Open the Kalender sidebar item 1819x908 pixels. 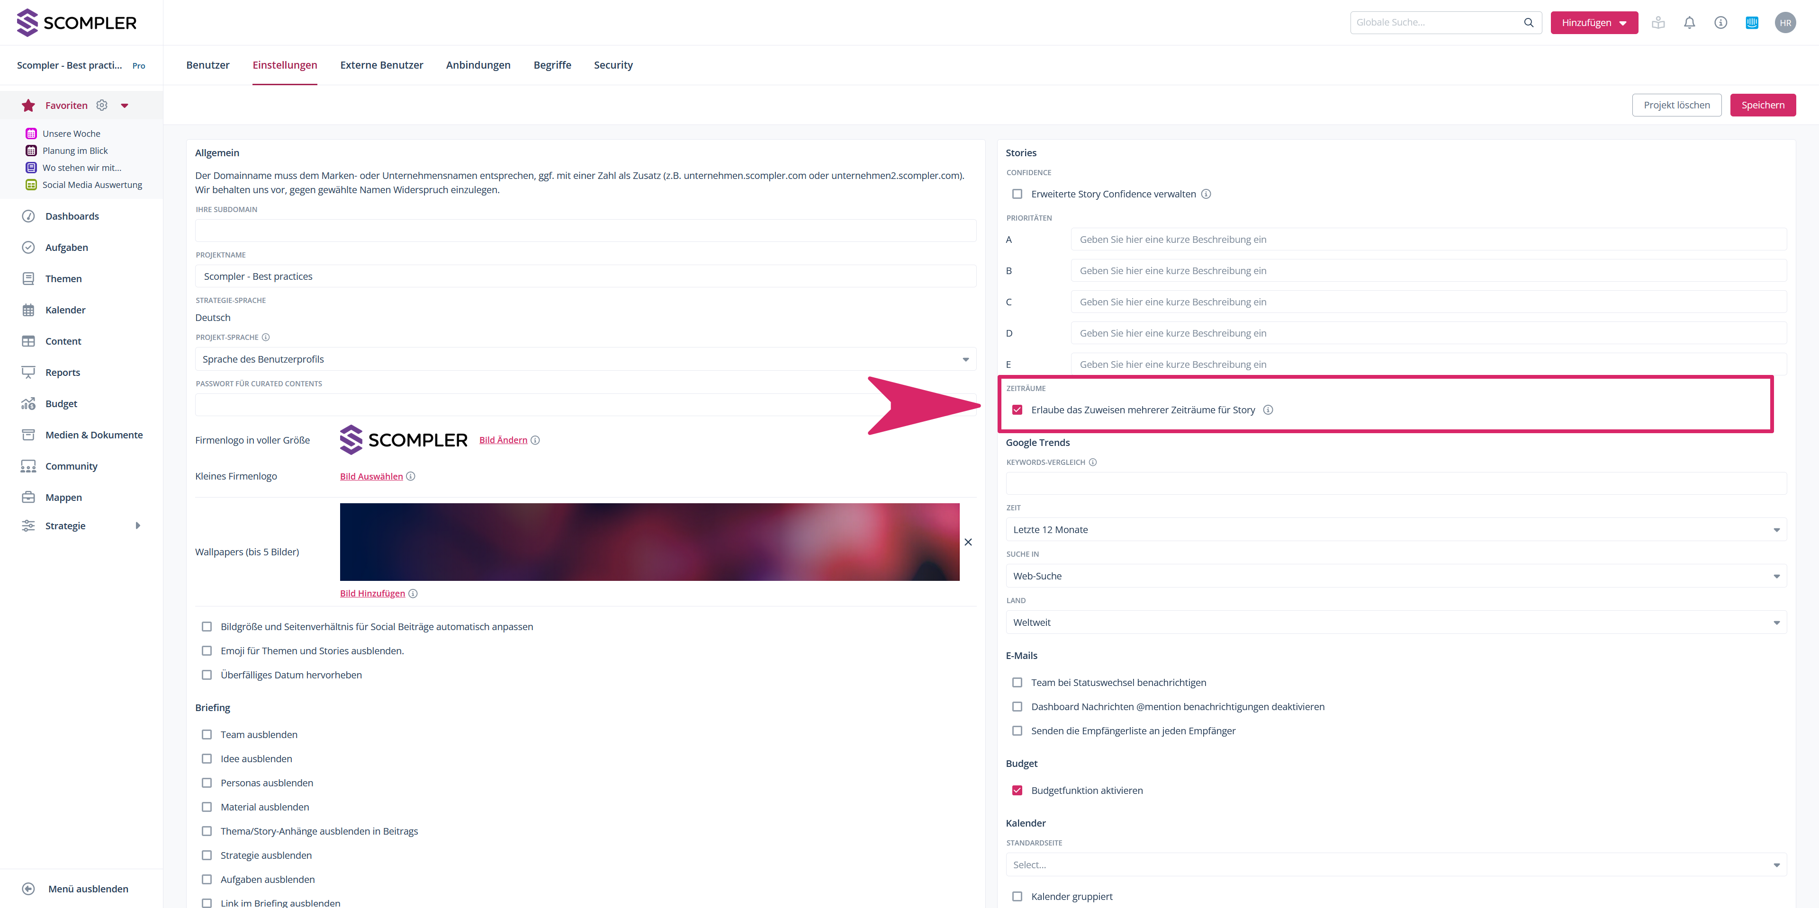pyautogui.click(x=65, y=310)
